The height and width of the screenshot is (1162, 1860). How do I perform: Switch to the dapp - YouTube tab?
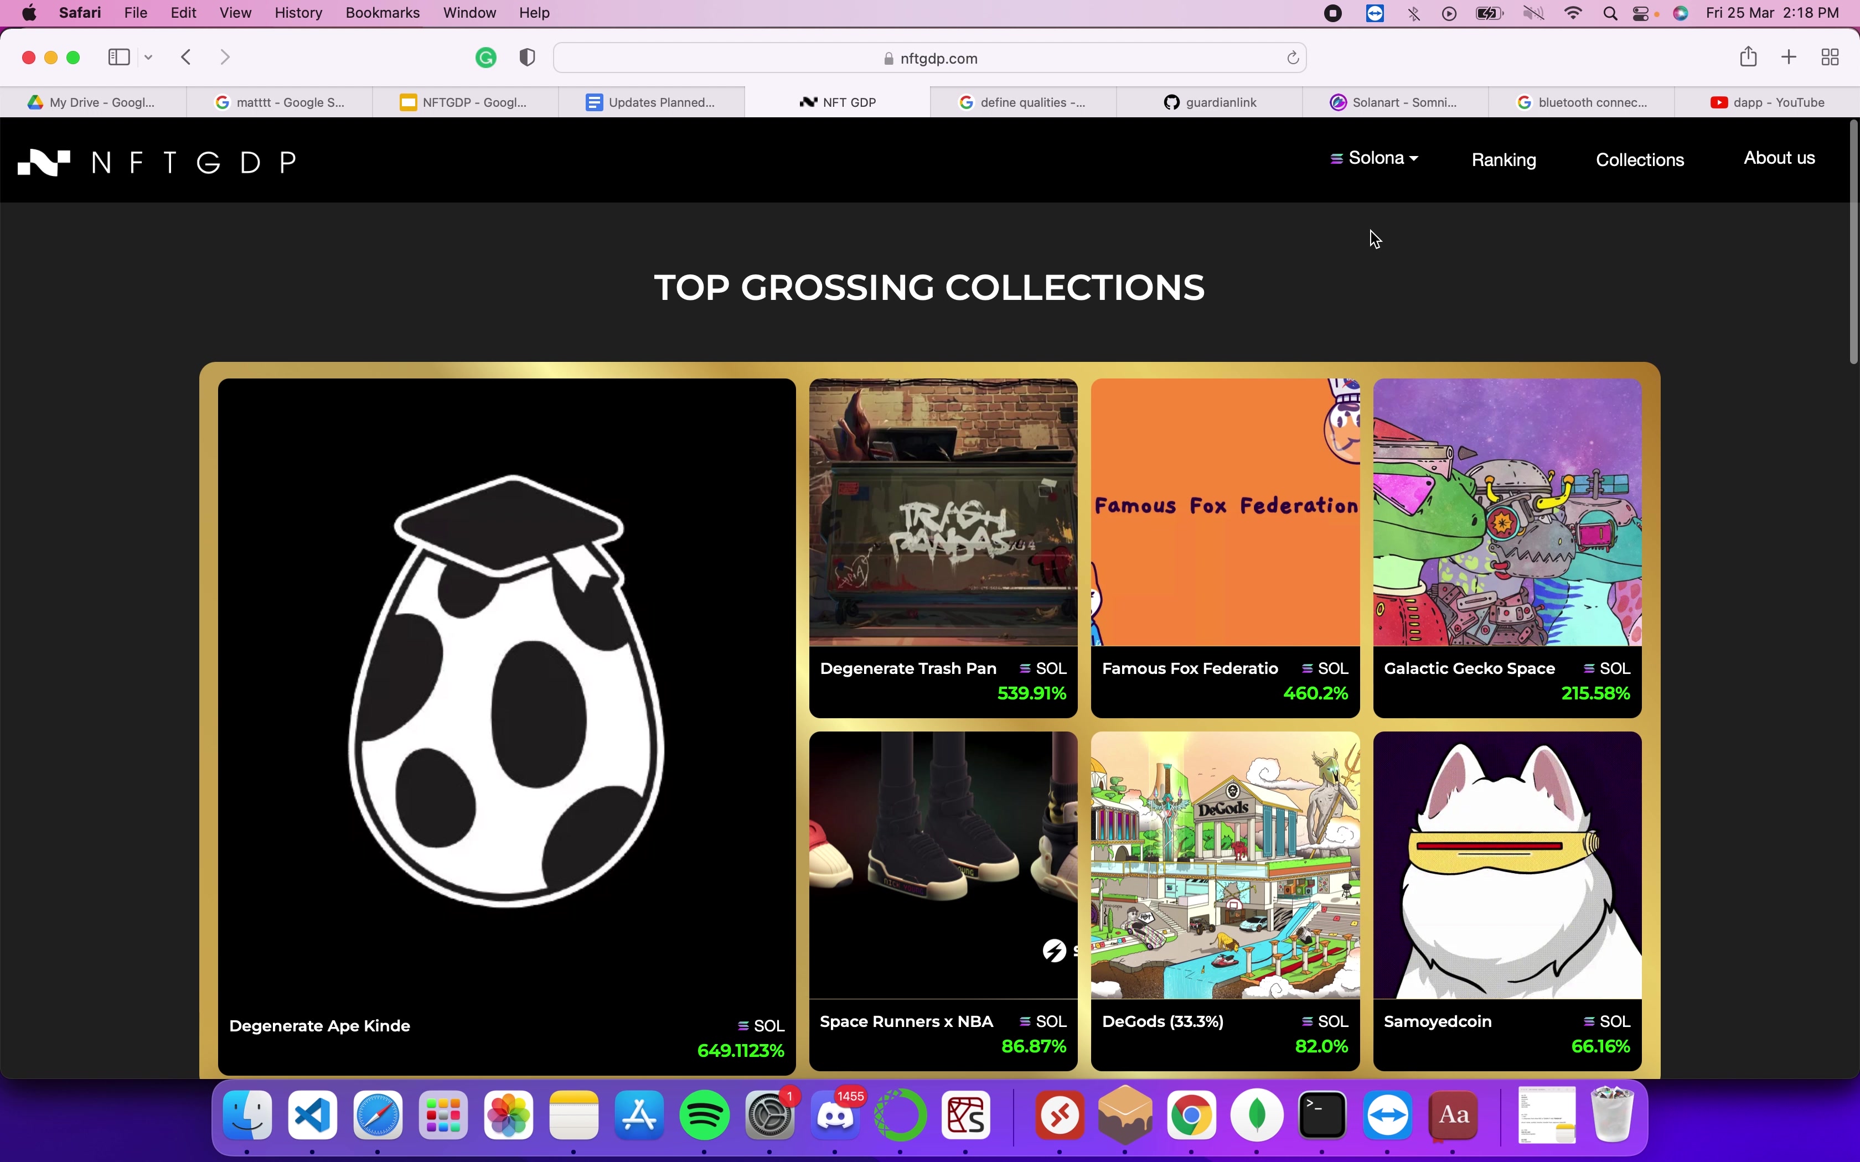tap(1767, 102)
